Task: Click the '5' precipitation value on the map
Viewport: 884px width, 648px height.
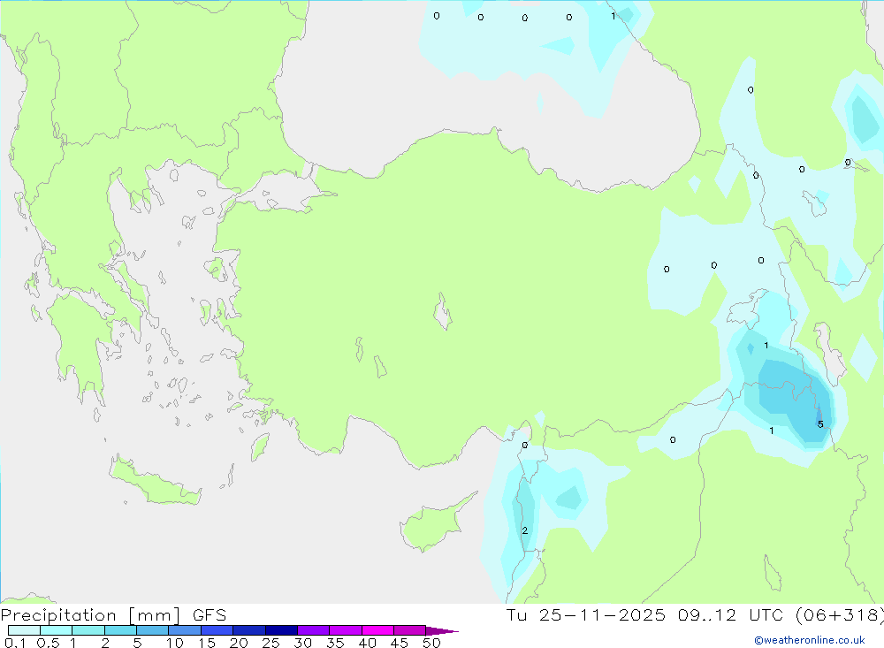Action: click(x=820, y=424)
